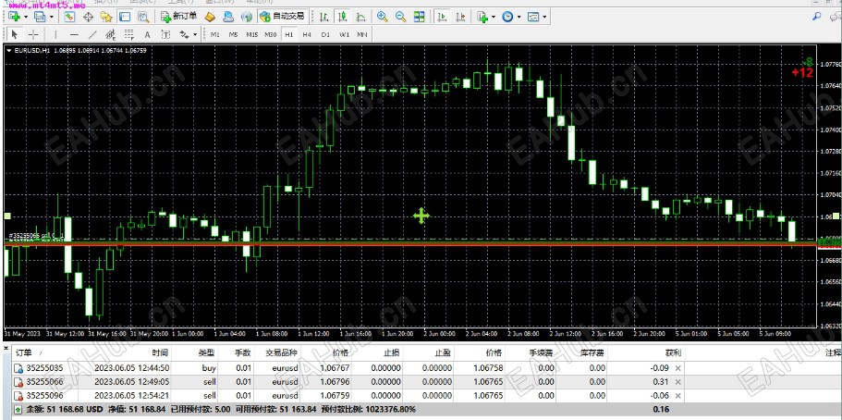Open the profiles dropdown arrow
Screen dimensions: 842x420
coord(51,18)
